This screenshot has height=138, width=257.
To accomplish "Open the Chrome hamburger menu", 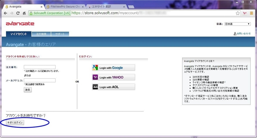I will 252,13.
